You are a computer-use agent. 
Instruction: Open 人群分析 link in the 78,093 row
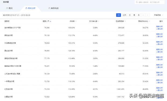pos(159,52)
